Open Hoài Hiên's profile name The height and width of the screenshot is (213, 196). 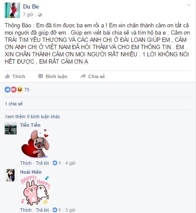(x=31, y=172)
